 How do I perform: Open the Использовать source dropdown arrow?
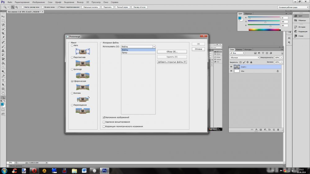154,47
